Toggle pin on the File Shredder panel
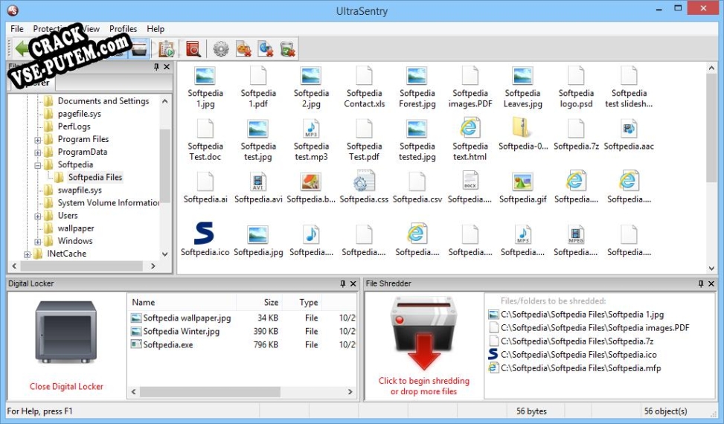This screenshot has width=724, height=424. 701,283
